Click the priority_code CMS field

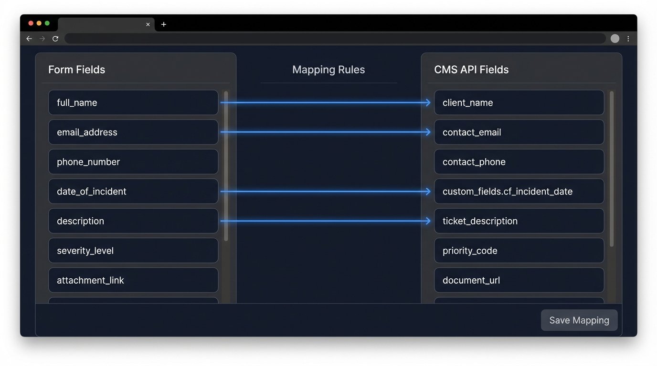pos(519,251)
